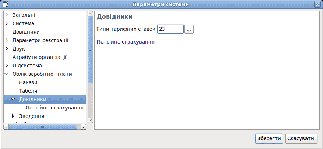The image size is (323, 149).
Task: Click the Скасувати button
Action: [301, 138]
